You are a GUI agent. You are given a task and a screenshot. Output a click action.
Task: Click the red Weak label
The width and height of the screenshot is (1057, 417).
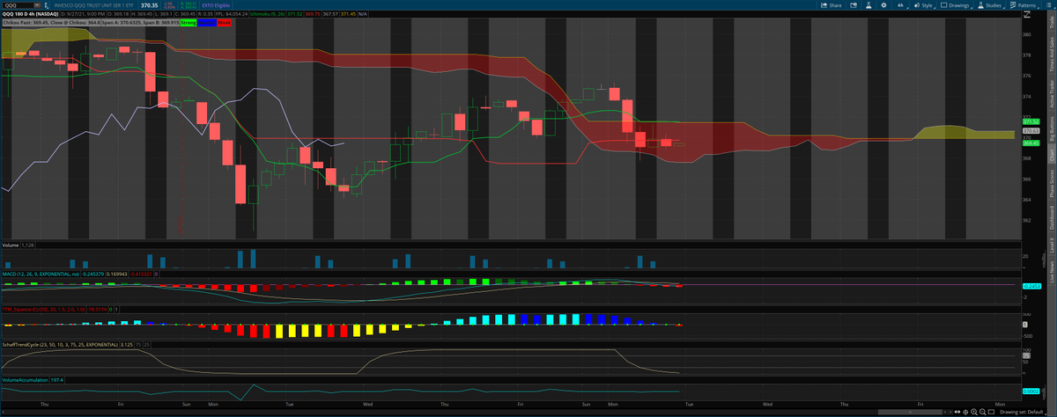pyautogui.click(x=224, y=22)
